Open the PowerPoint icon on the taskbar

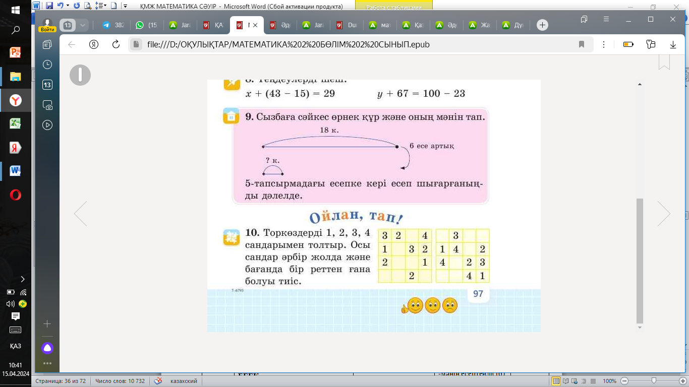coord(15,52)
